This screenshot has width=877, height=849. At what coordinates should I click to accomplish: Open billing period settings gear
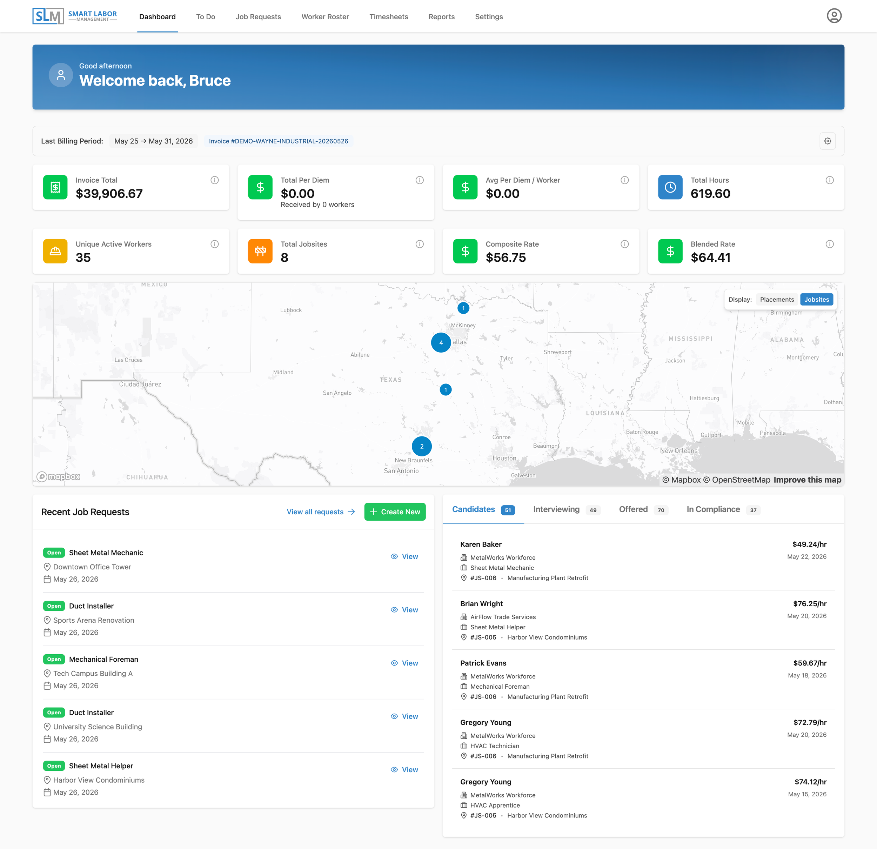(x=827, y=141)
